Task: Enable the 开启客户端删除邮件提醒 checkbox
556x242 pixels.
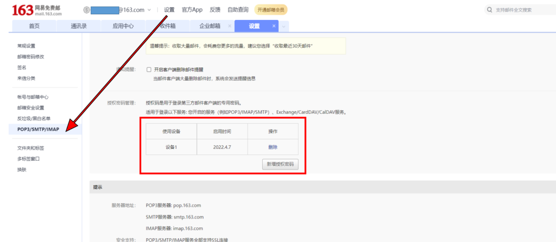Action: (x=149, y=70)
